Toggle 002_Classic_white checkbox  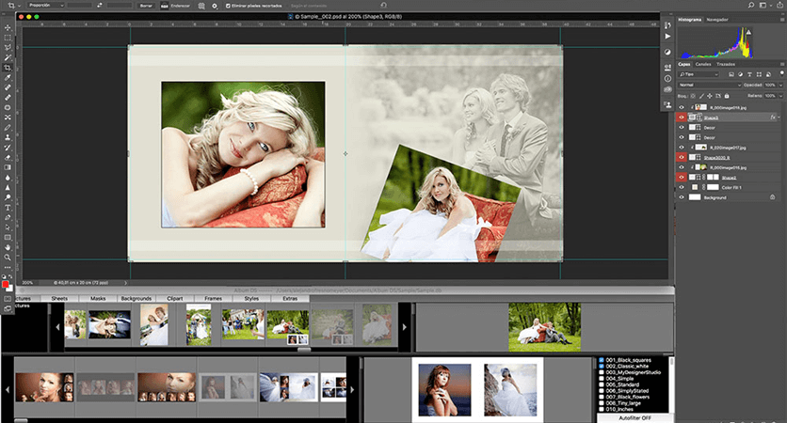[x=602, y=366]
